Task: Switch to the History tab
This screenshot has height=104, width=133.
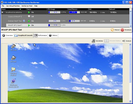Action: pos(53,35)
